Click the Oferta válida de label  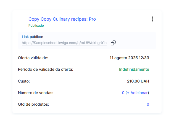tap(33, 58)
